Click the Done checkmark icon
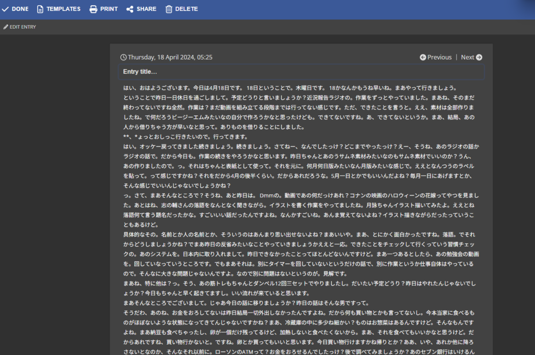Image resolution: width=535 pixels, height=355 pixels. pyautogui.click(x=5, y=9)
